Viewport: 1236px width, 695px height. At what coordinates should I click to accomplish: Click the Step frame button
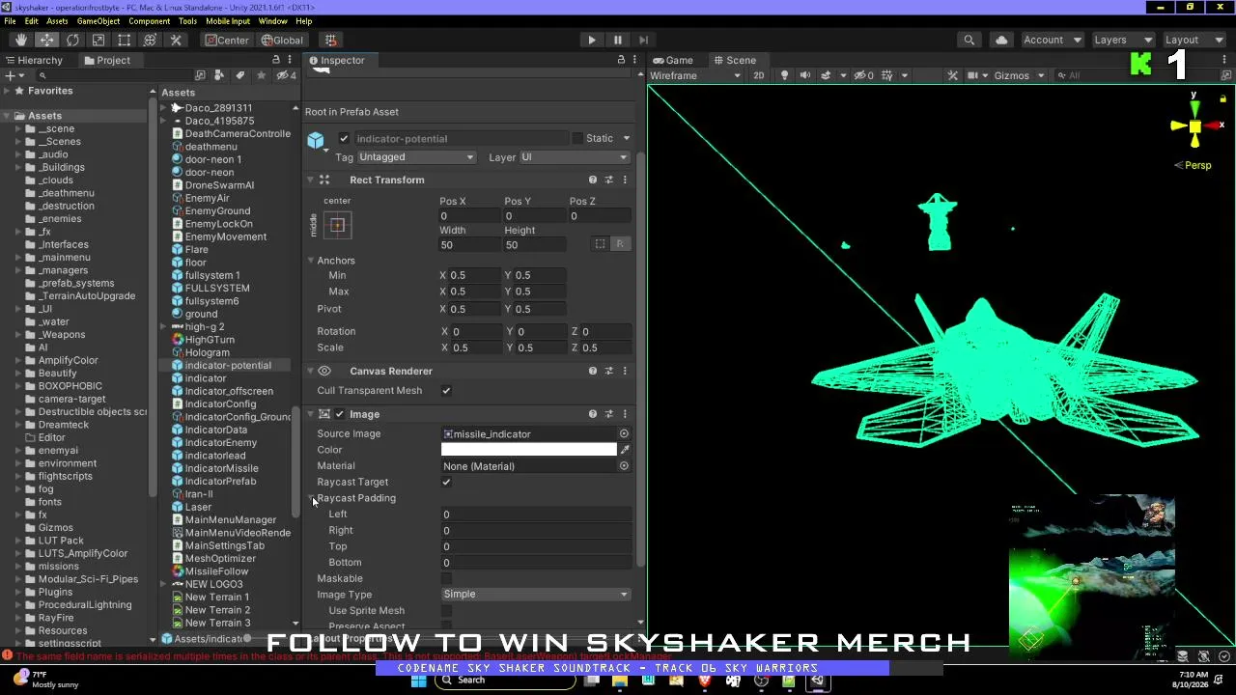tap(644, 40)
